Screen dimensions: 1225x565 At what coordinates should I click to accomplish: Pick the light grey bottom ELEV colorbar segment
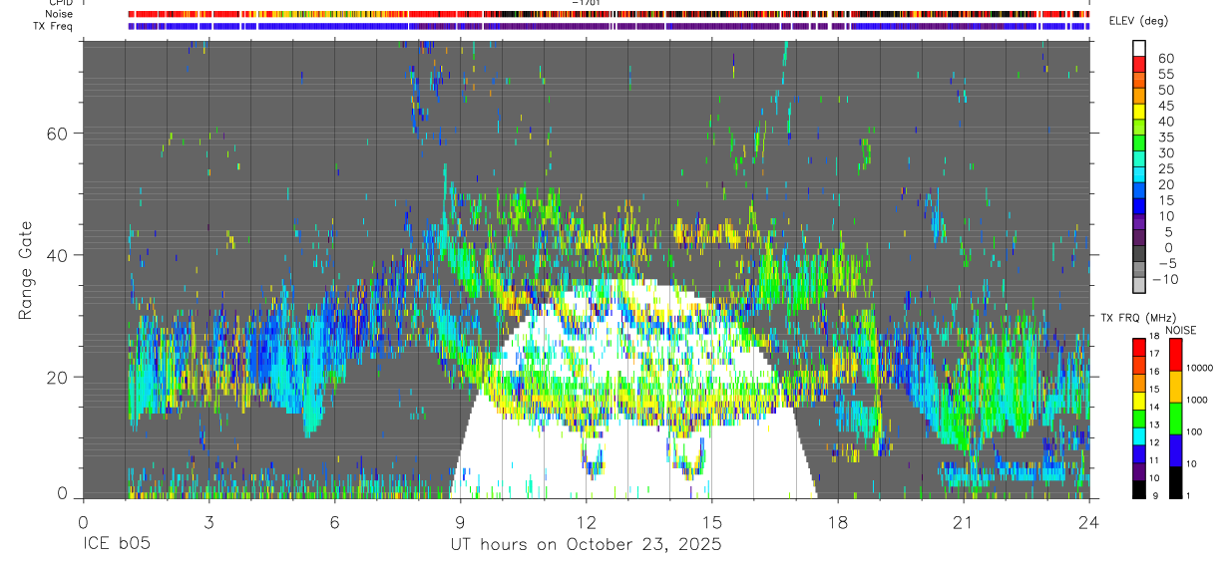[1139, 284]
